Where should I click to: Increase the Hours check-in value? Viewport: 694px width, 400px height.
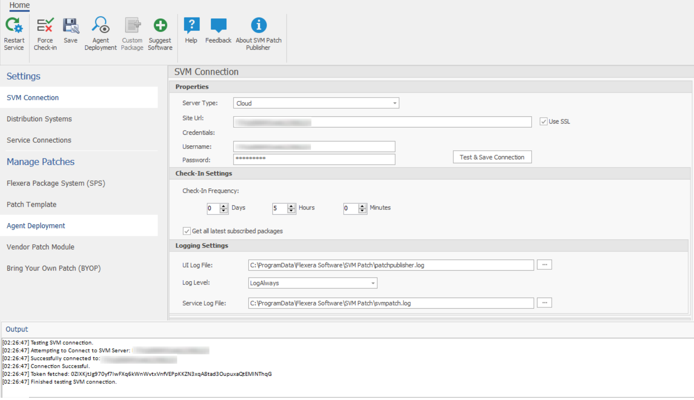pyautogui.click(x=291, y=206)
